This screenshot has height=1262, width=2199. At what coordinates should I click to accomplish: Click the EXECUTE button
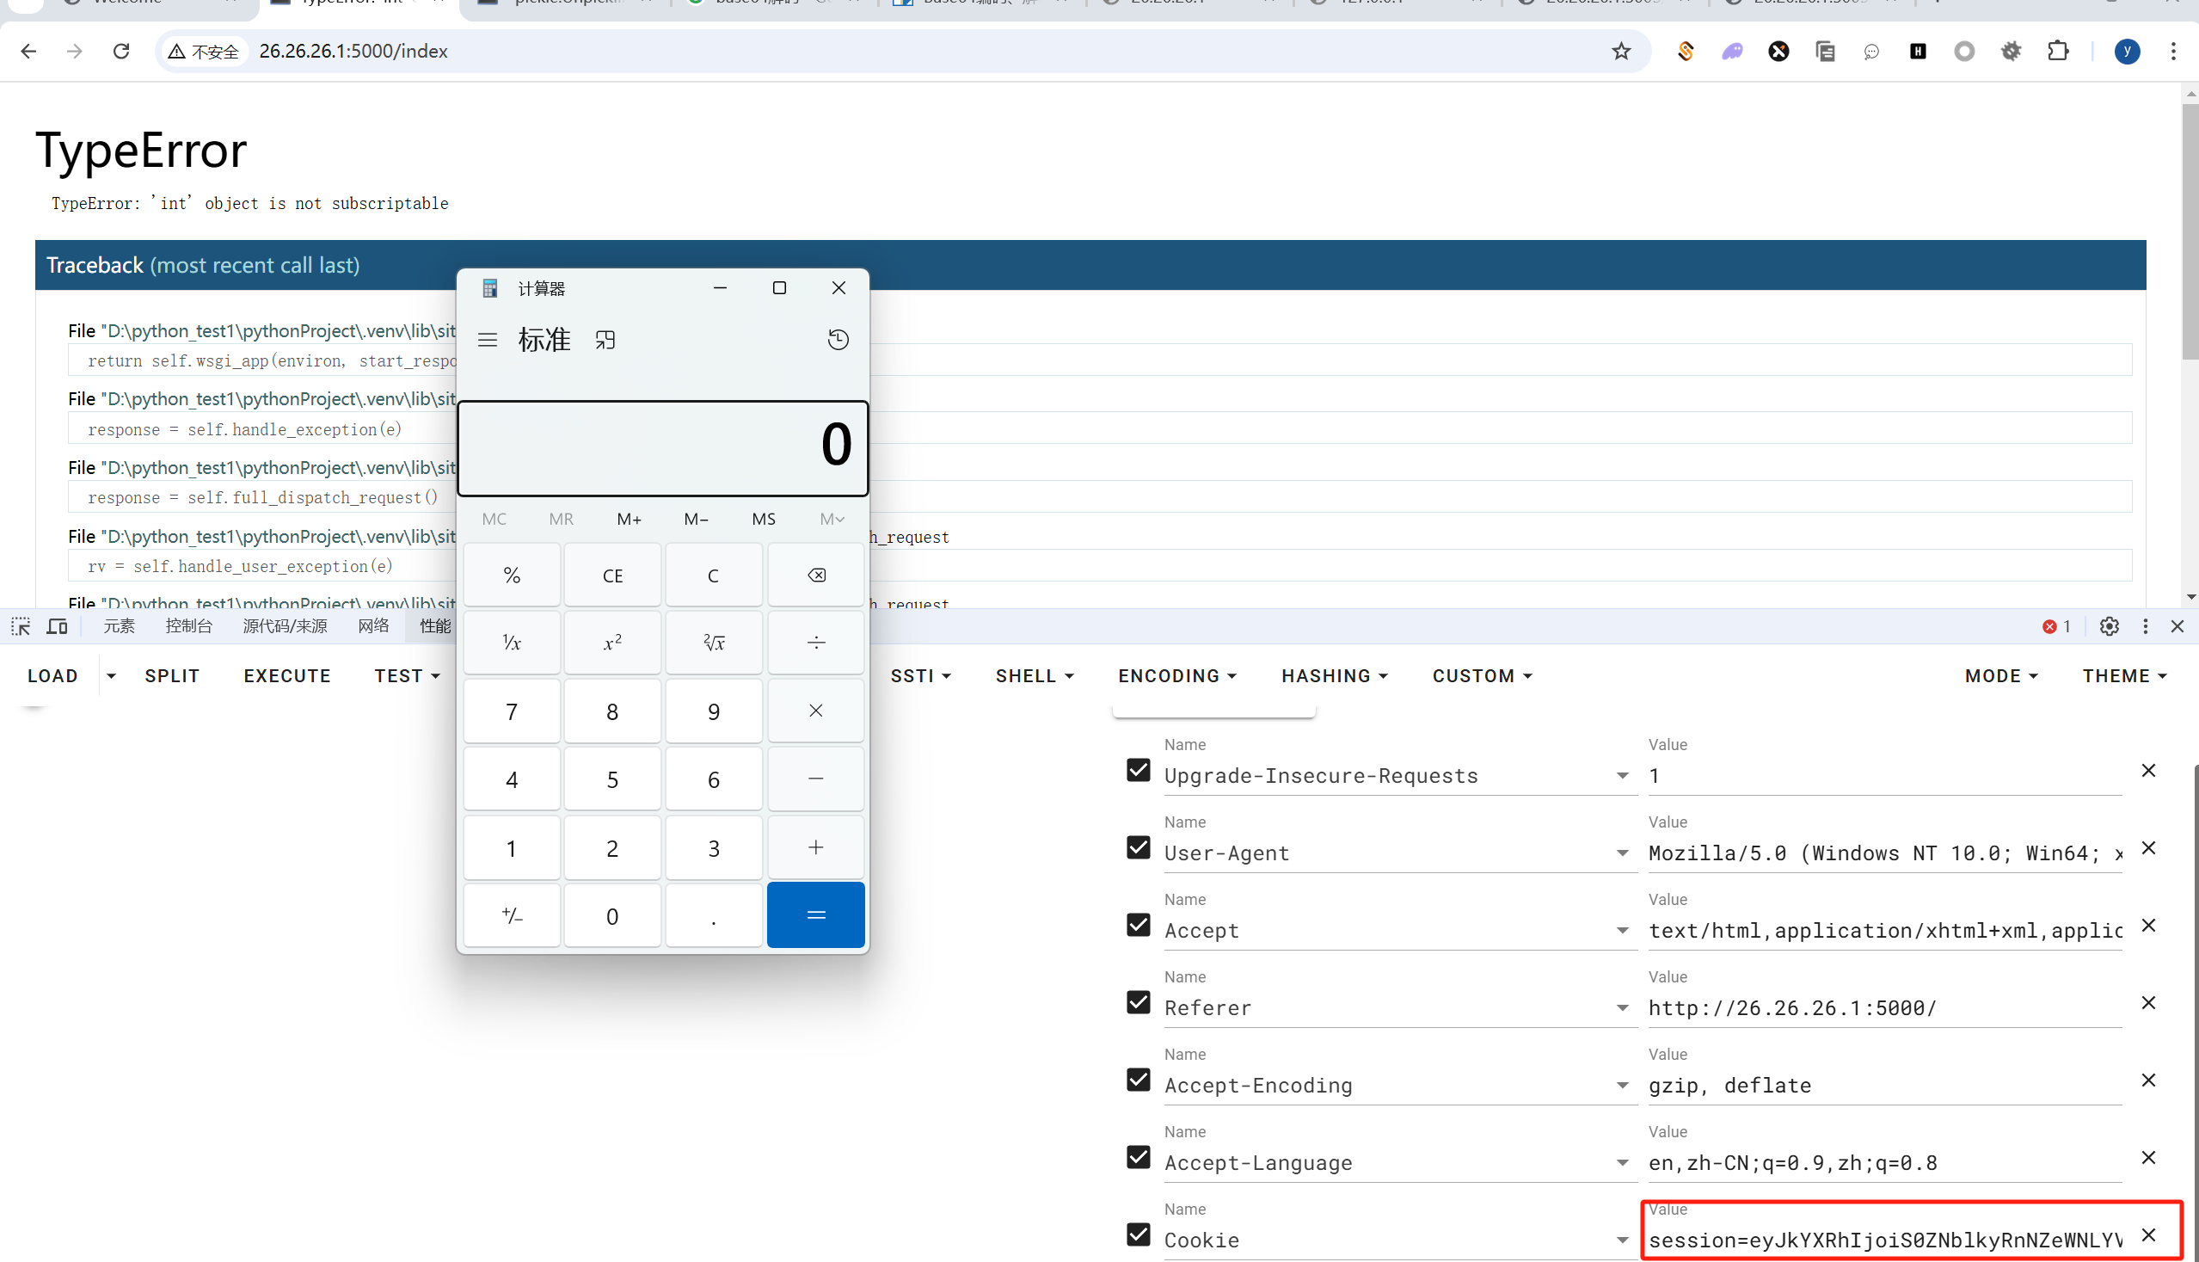point(286,675)
